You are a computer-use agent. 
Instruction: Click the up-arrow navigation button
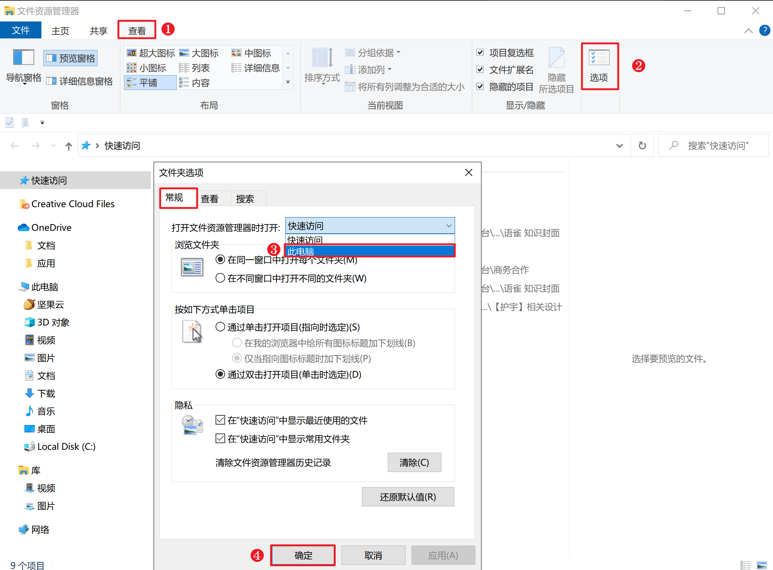(x=68, y=146)
